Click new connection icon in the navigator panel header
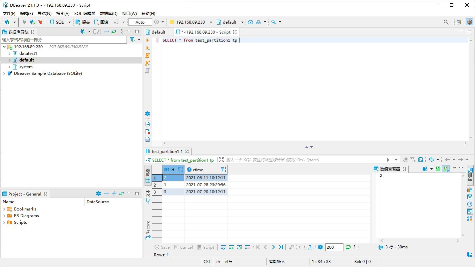Screen dimensions: 475x267 coord(83,32)
